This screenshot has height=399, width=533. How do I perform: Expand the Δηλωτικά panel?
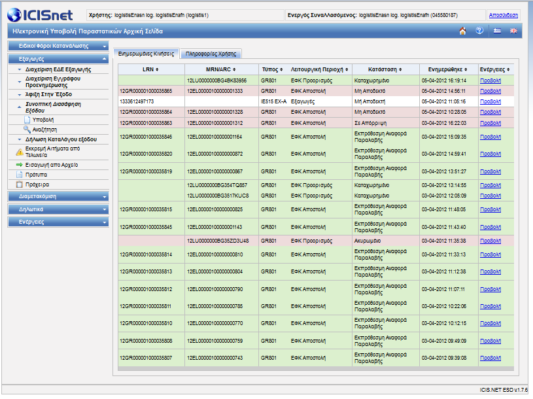click(58, 209)
